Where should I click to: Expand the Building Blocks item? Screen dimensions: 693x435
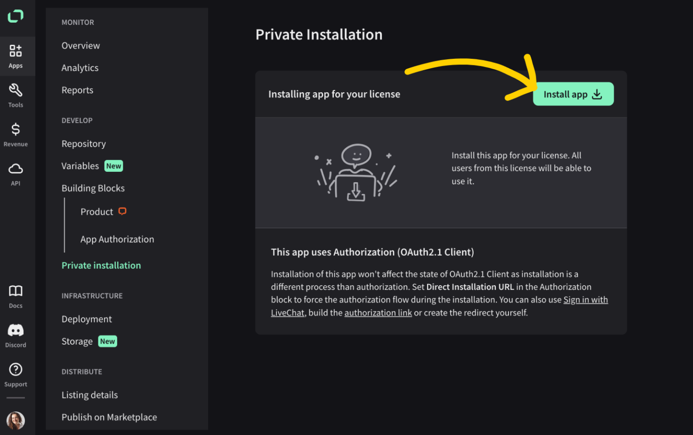click(x=93, y=188)
